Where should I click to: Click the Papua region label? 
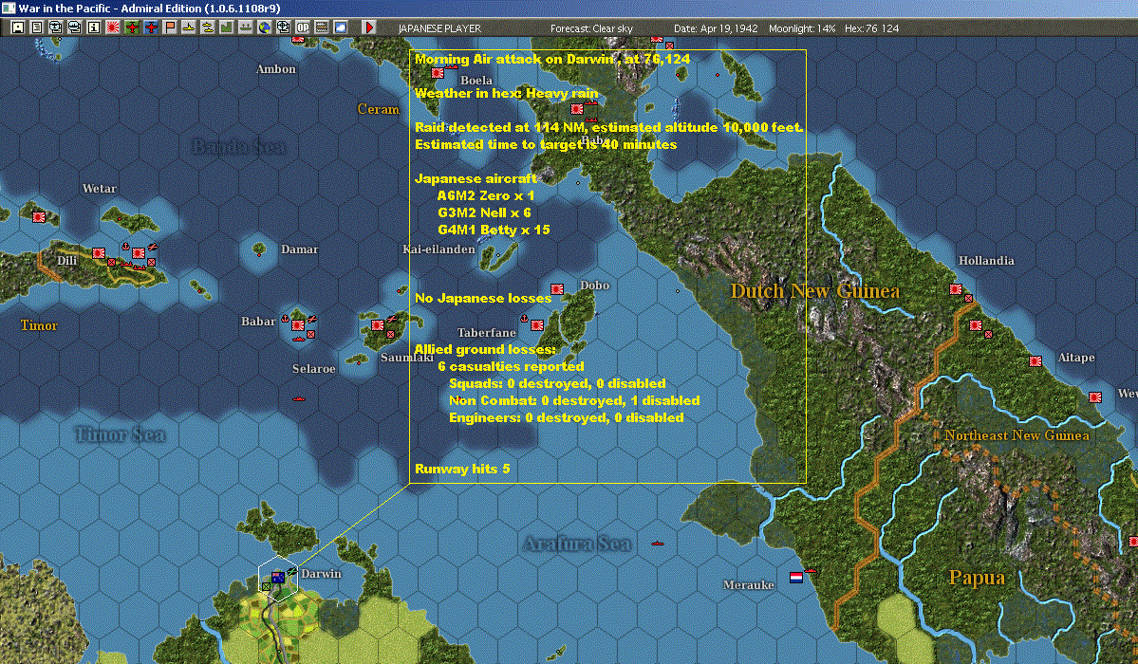coord(977,578)
